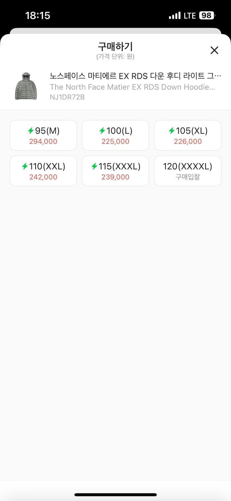Tap the 구매하기 header title
Image resolution: width=231 pixels, height=501 pixels.
tap(115, 47)
